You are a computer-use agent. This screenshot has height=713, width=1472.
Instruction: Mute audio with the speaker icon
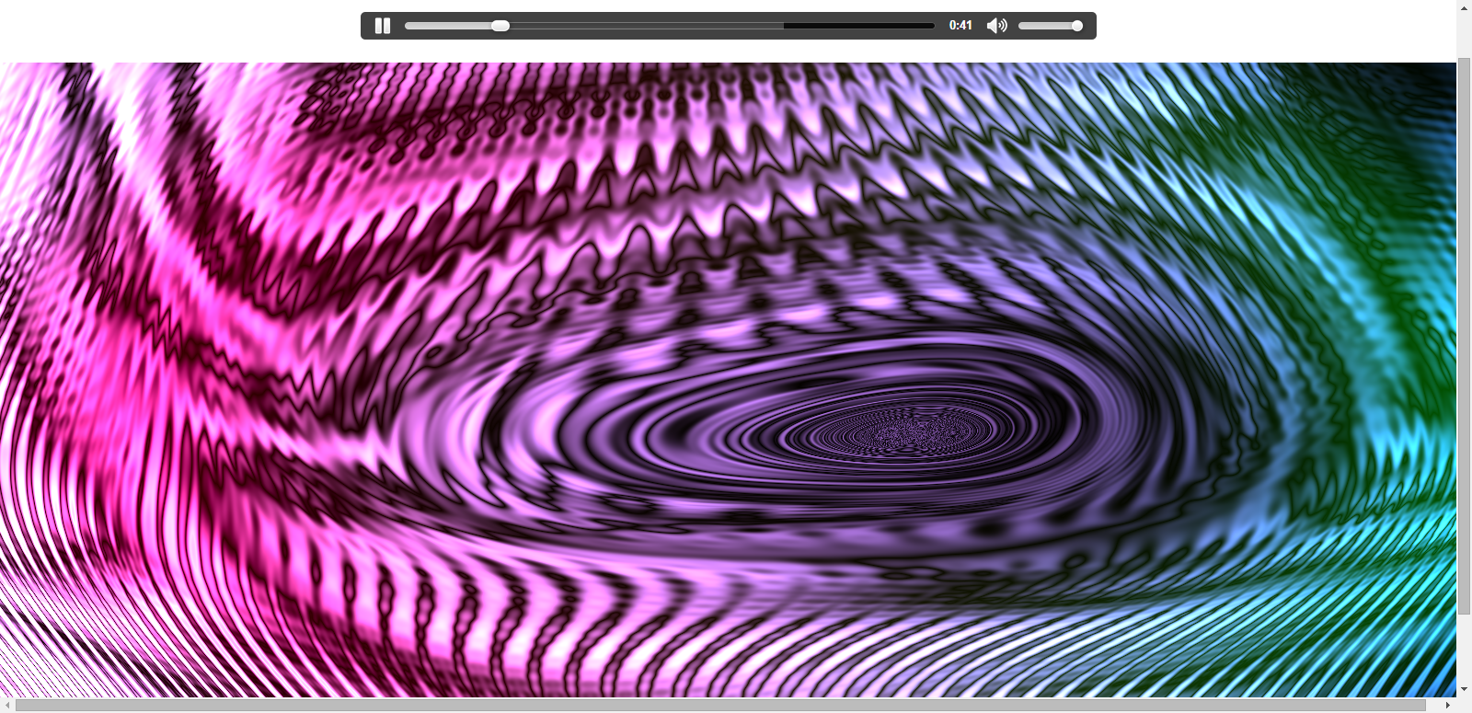tap(996, 26)
